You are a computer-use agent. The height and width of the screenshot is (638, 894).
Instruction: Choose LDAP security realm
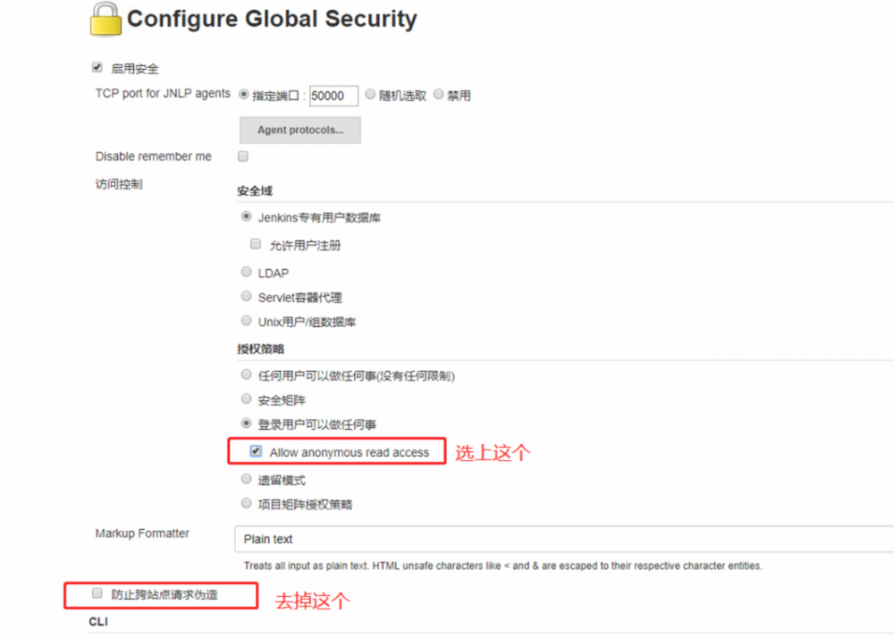point(247,272)
